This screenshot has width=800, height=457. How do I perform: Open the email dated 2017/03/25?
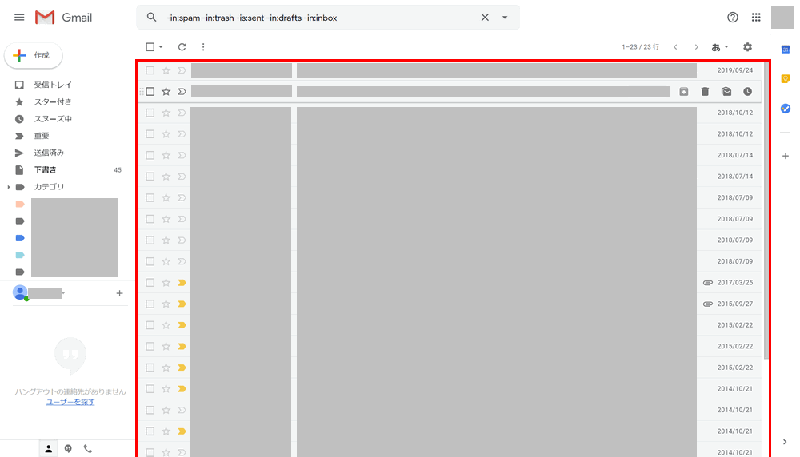click(x=450, y=283)
